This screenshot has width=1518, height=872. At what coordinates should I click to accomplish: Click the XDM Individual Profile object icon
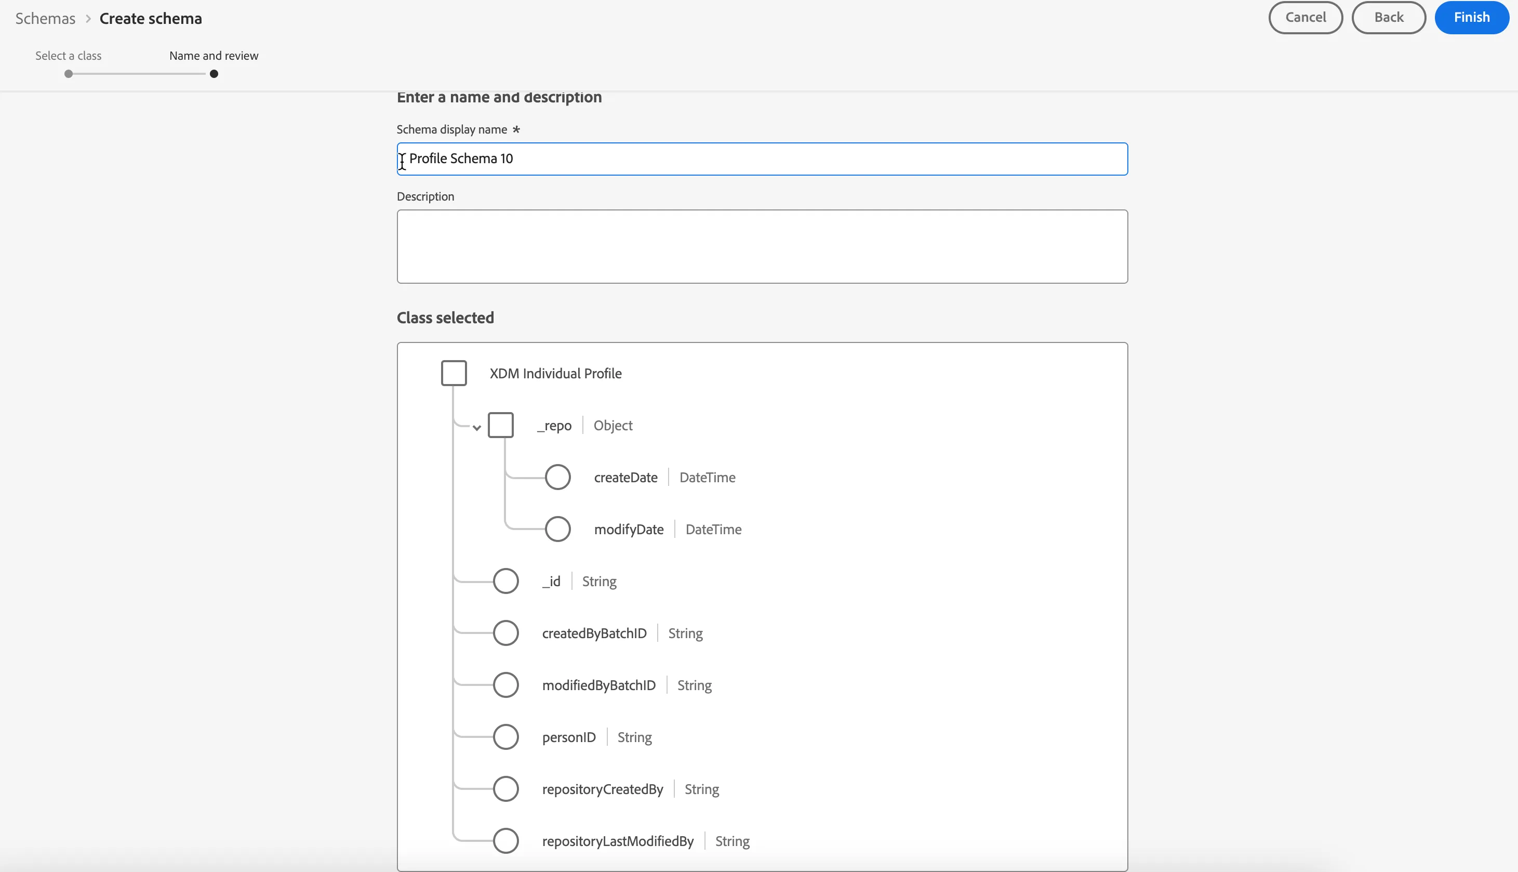(x=454, y=373)
